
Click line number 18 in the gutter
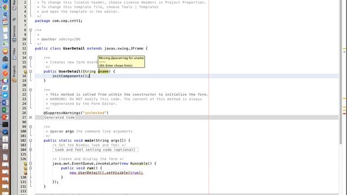pyautogui.click(x=24, y=76)
